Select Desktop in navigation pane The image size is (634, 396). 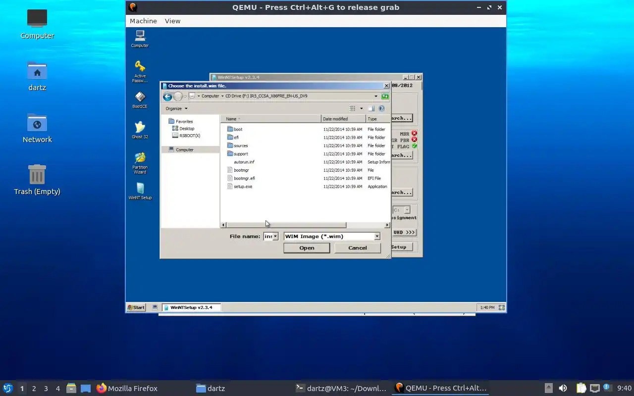coord(184,129)
